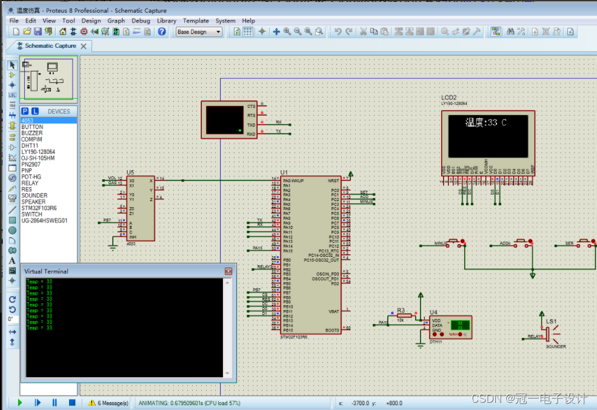Viewport: 597px width, 410px height.
Task: Open the Graph Mode tool
Action: [x=12, y=157]
